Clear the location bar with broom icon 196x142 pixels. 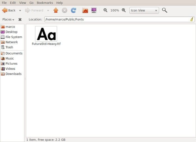[192, 19]
